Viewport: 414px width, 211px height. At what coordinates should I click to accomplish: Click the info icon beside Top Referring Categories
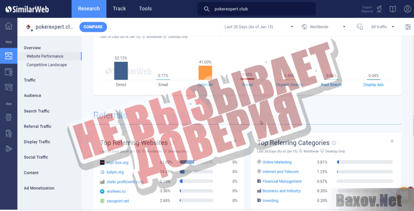pyautogui.click(x=334, y=143)
